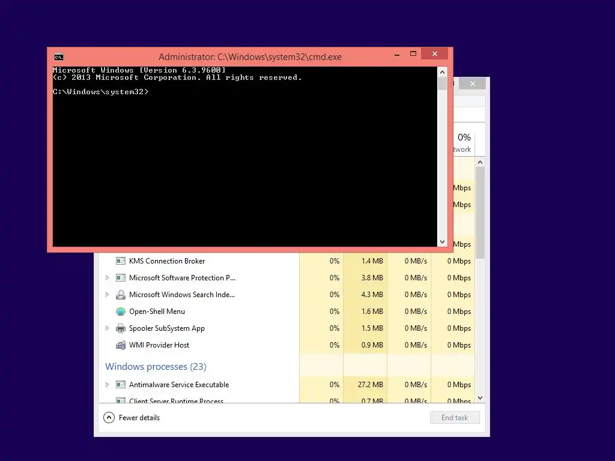615x461 pixels.
Task: Click the cmd window scrollbar thumb
Action: point(443,84)
